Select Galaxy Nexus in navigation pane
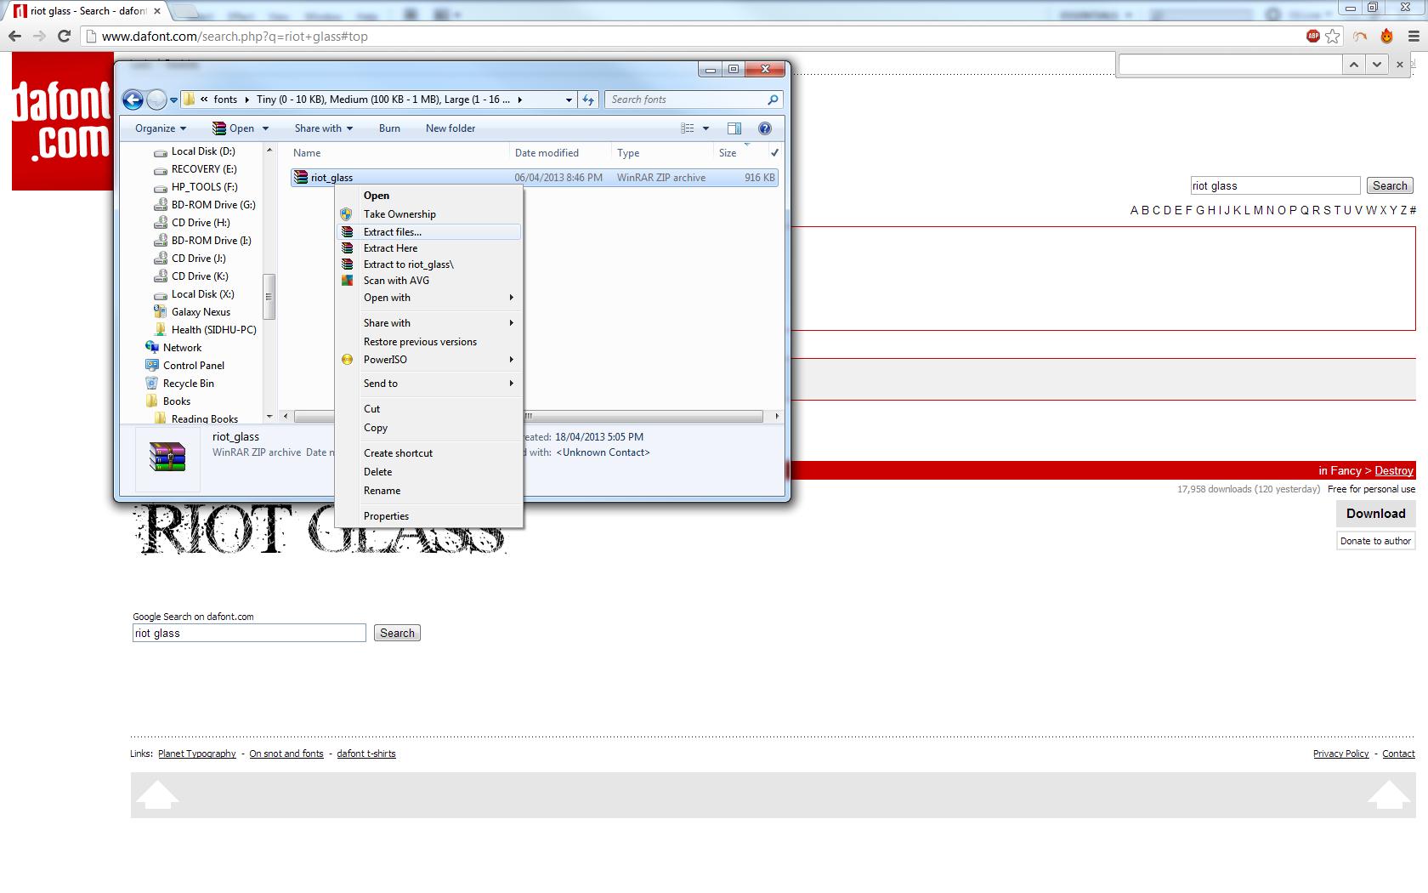This screenshot has width=1428, height=893. tap(201, 312)
